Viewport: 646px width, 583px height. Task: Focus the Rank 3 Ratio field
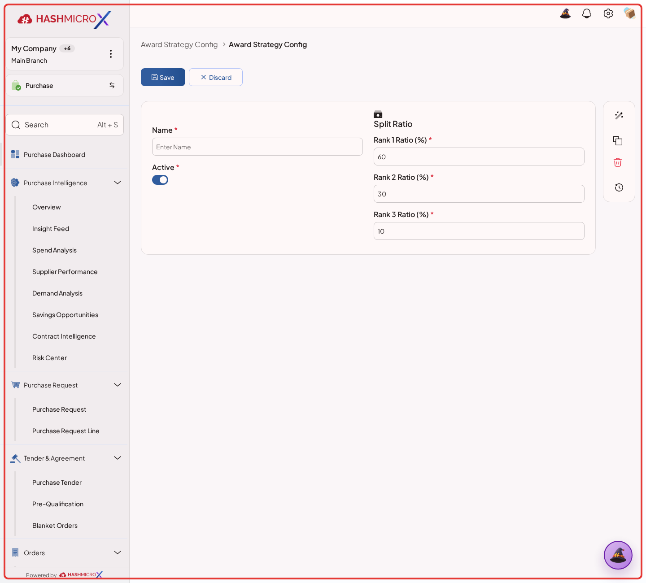coord(479,231)
